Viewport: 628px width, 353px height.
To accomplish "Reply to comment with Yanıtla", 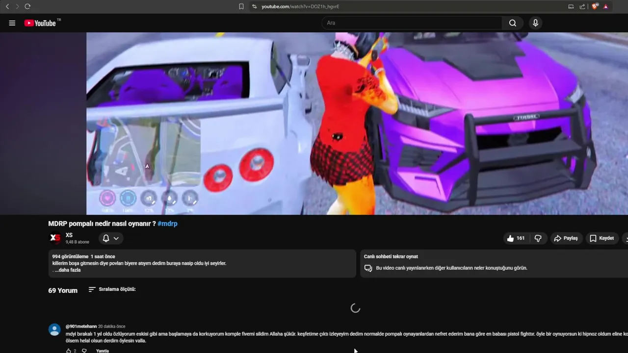I will click(103, 351).
